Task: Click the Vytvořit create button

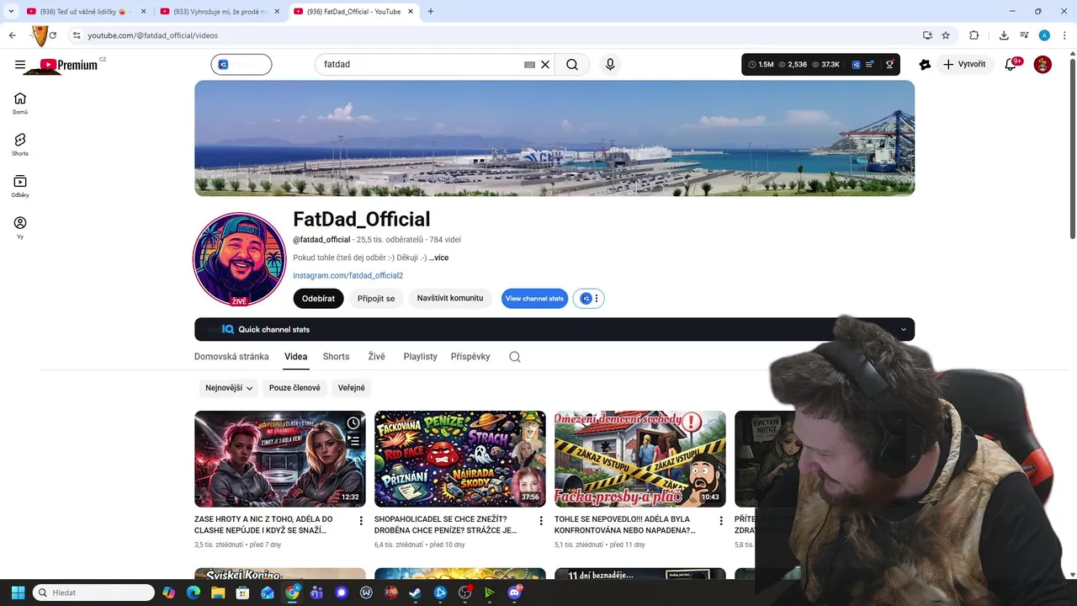Action: 964,65
